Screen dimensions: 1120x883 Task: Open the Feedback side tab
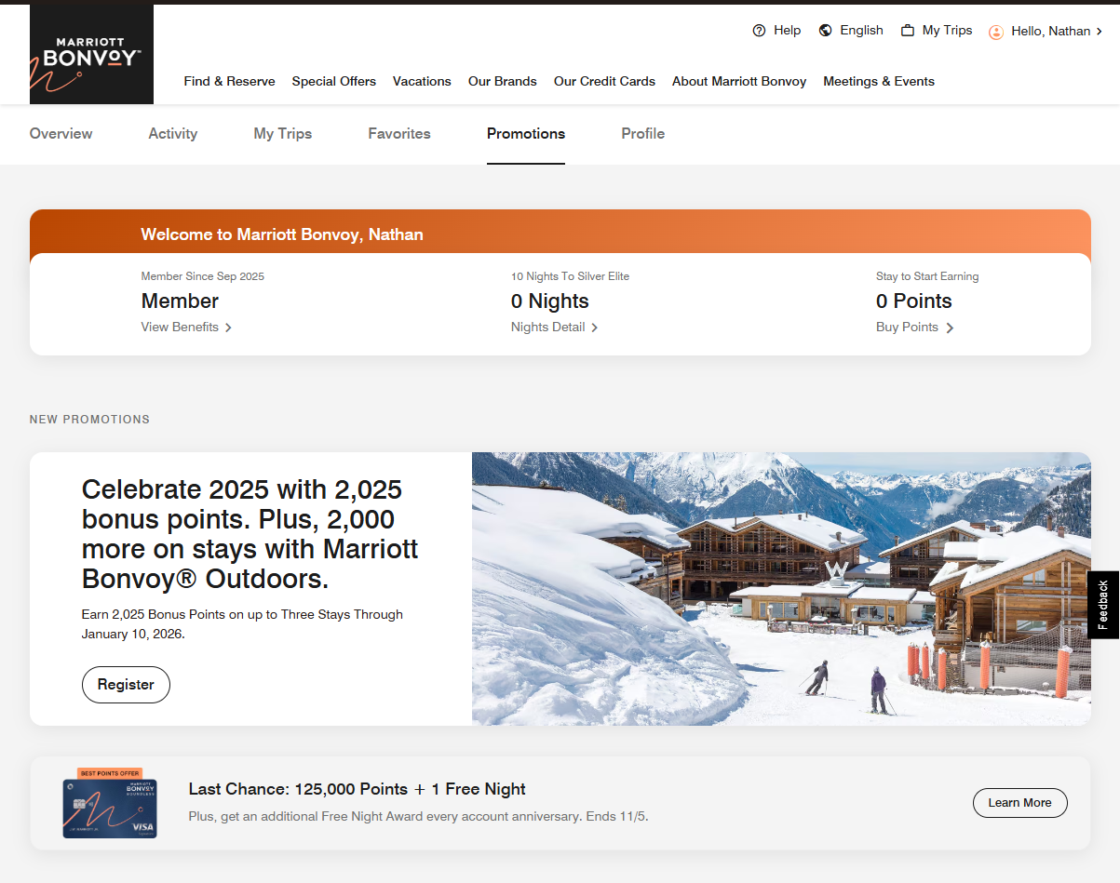pos(1103,605)
